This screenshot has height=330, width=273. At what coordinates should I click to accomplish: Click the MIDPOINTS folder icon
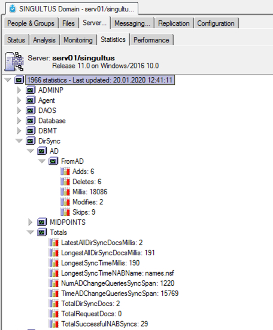[42, 222]
